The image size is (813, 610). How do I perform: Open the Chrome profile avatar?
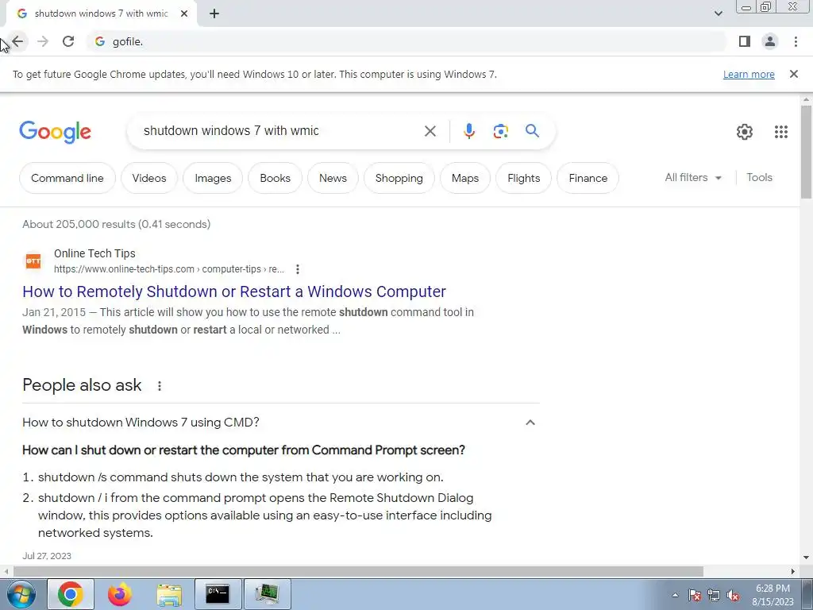pyautogui.click(x=770, y=41)
